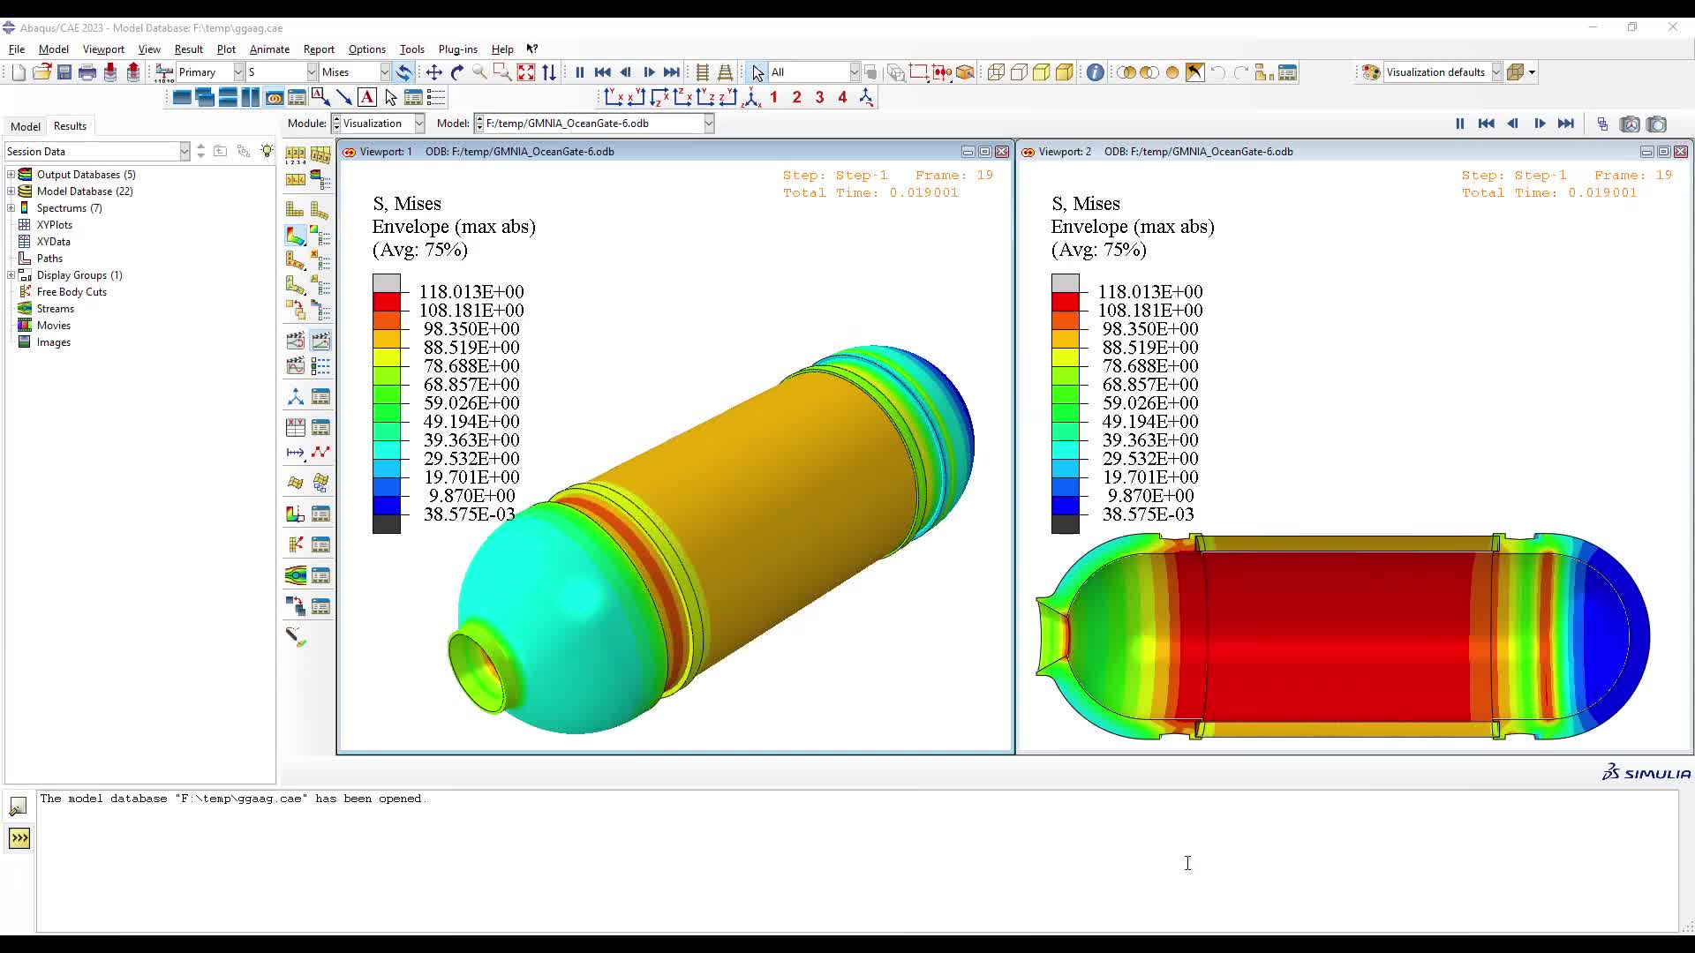This screenshot has height=953, width=1695.
Task: Switch to hidden-line render style
Action: pos(1019,72)
